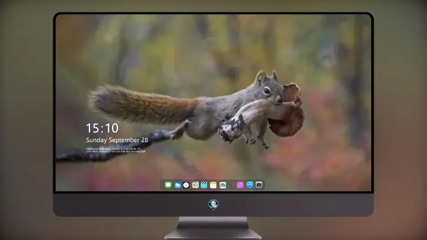427x240 pixels.
Task: Open the Maps app icon in the dock
Action: pyautogui.click(x=195, y=185)
